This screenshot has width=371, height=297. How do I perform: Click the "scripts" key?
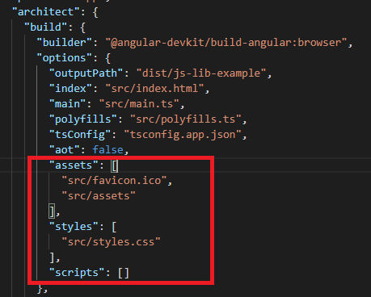[x=77, y=273]
